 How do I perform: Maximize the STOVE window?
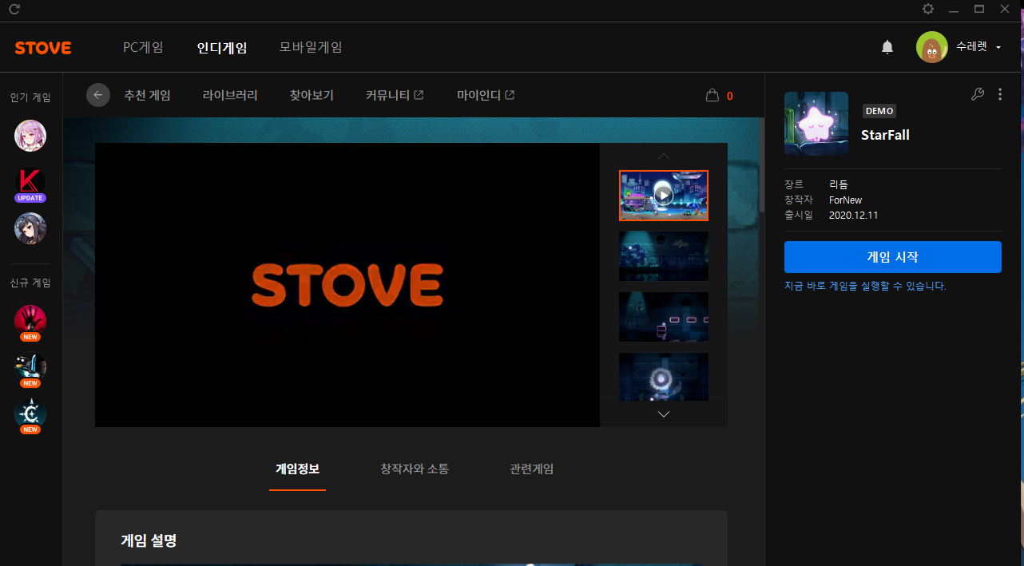click(x=978, y=9)
